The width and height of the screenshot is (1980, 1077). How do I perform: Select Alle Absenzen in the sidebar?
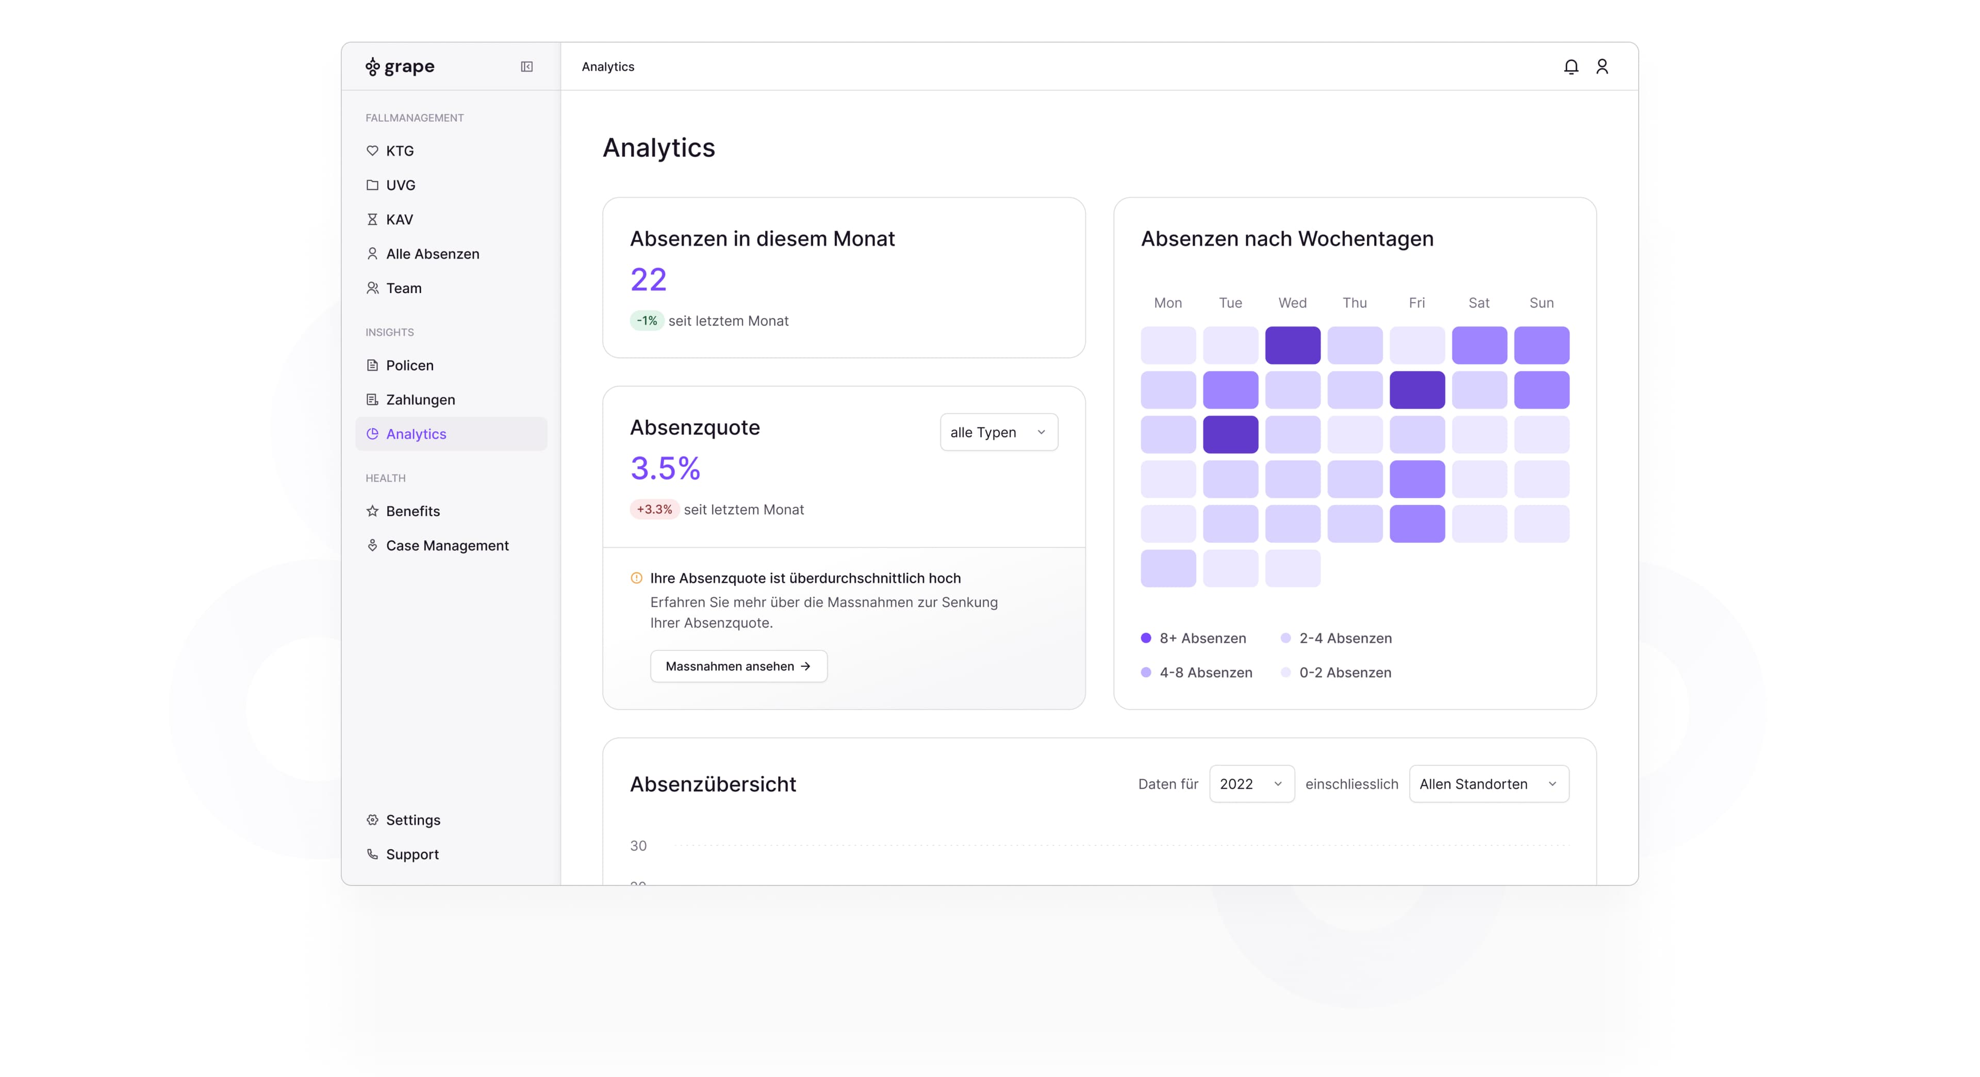[x=432, y=254]
